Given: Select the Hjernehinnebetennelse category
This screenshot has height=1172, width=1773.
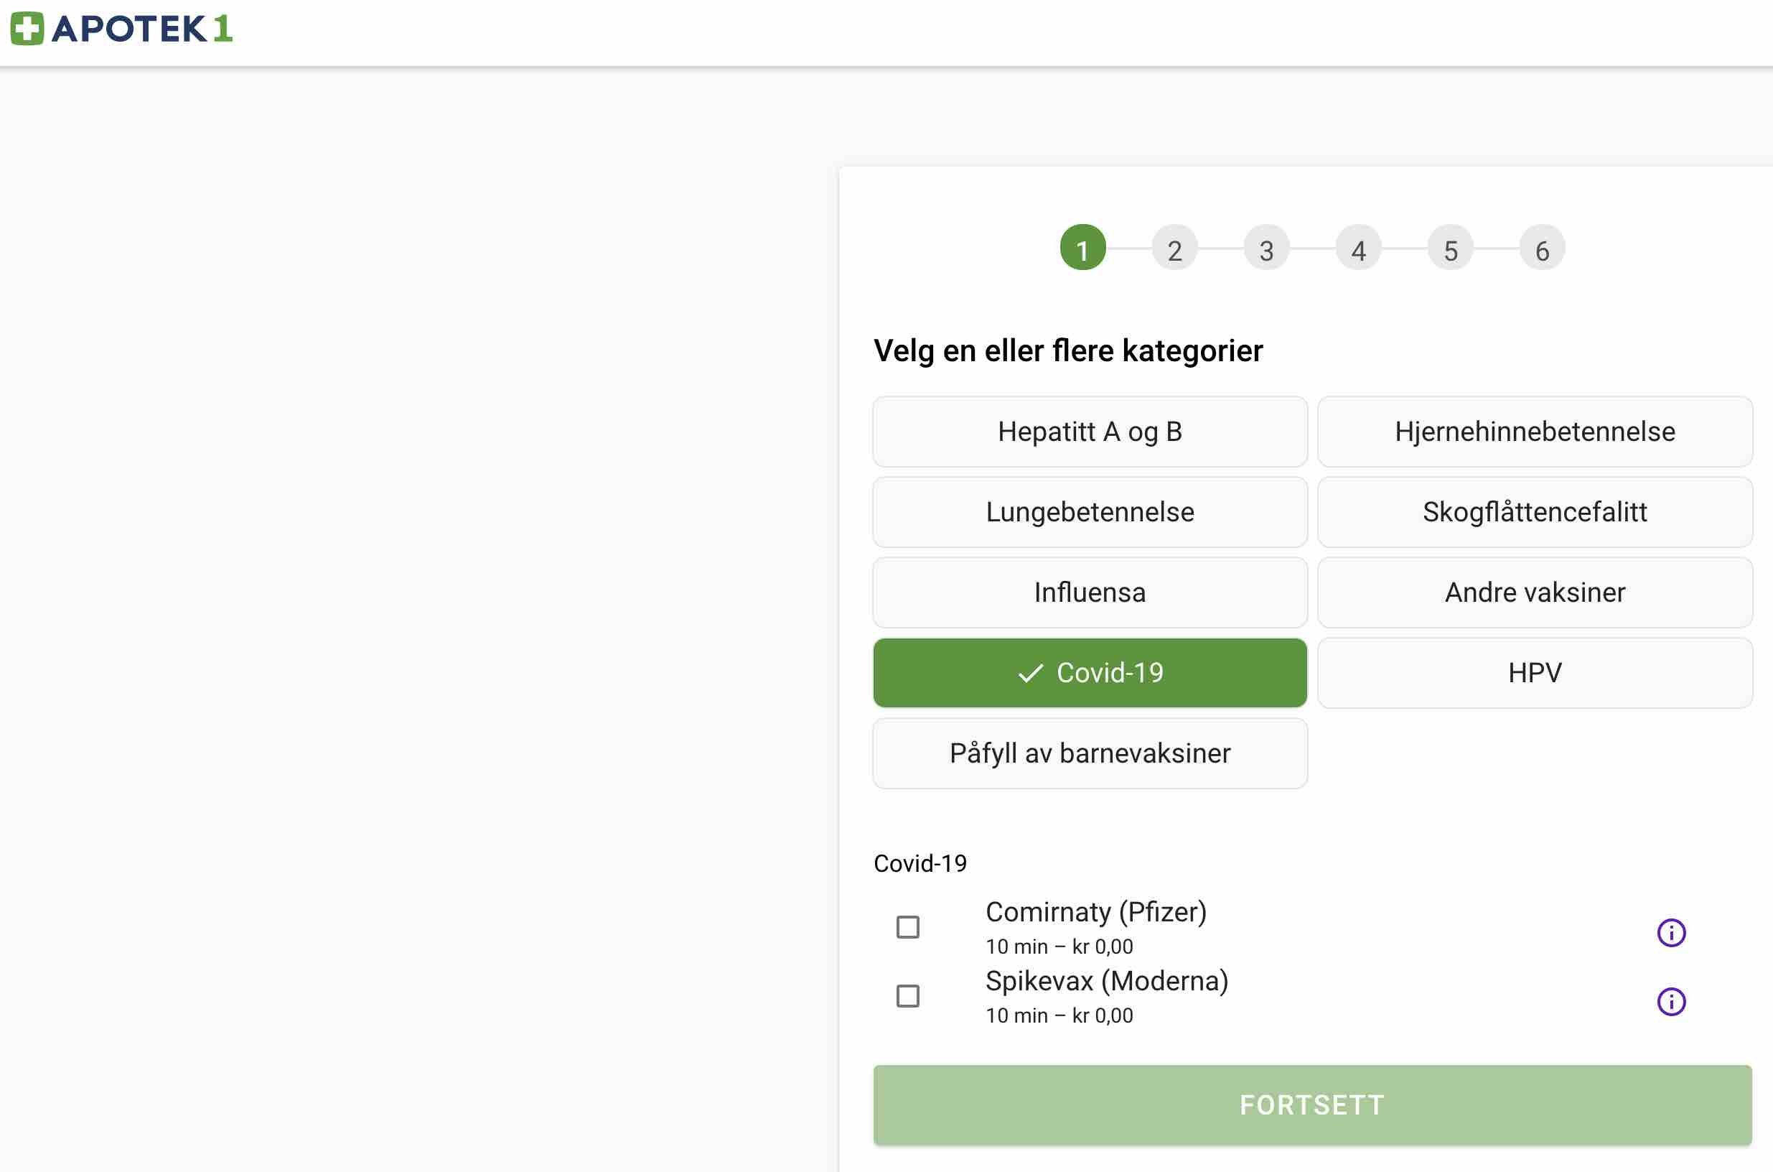Looking at the screenshot, I should pyautogui.click(x=1535, y=432).
